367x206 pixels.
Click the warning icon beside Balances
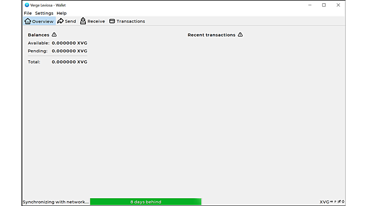click(54, 35)
